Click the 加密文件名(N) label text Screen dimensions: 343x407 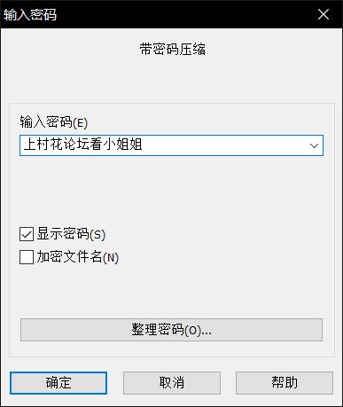tap(78, 257)
